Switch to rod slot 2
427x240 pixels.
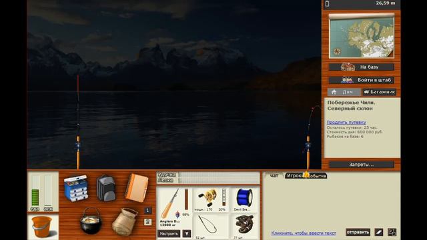coord(147,222)
